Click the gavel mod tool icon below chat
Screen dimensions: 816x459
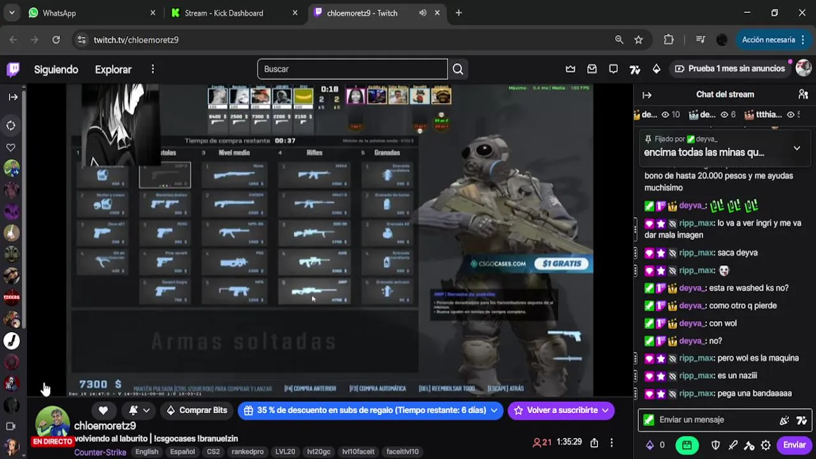749,445
